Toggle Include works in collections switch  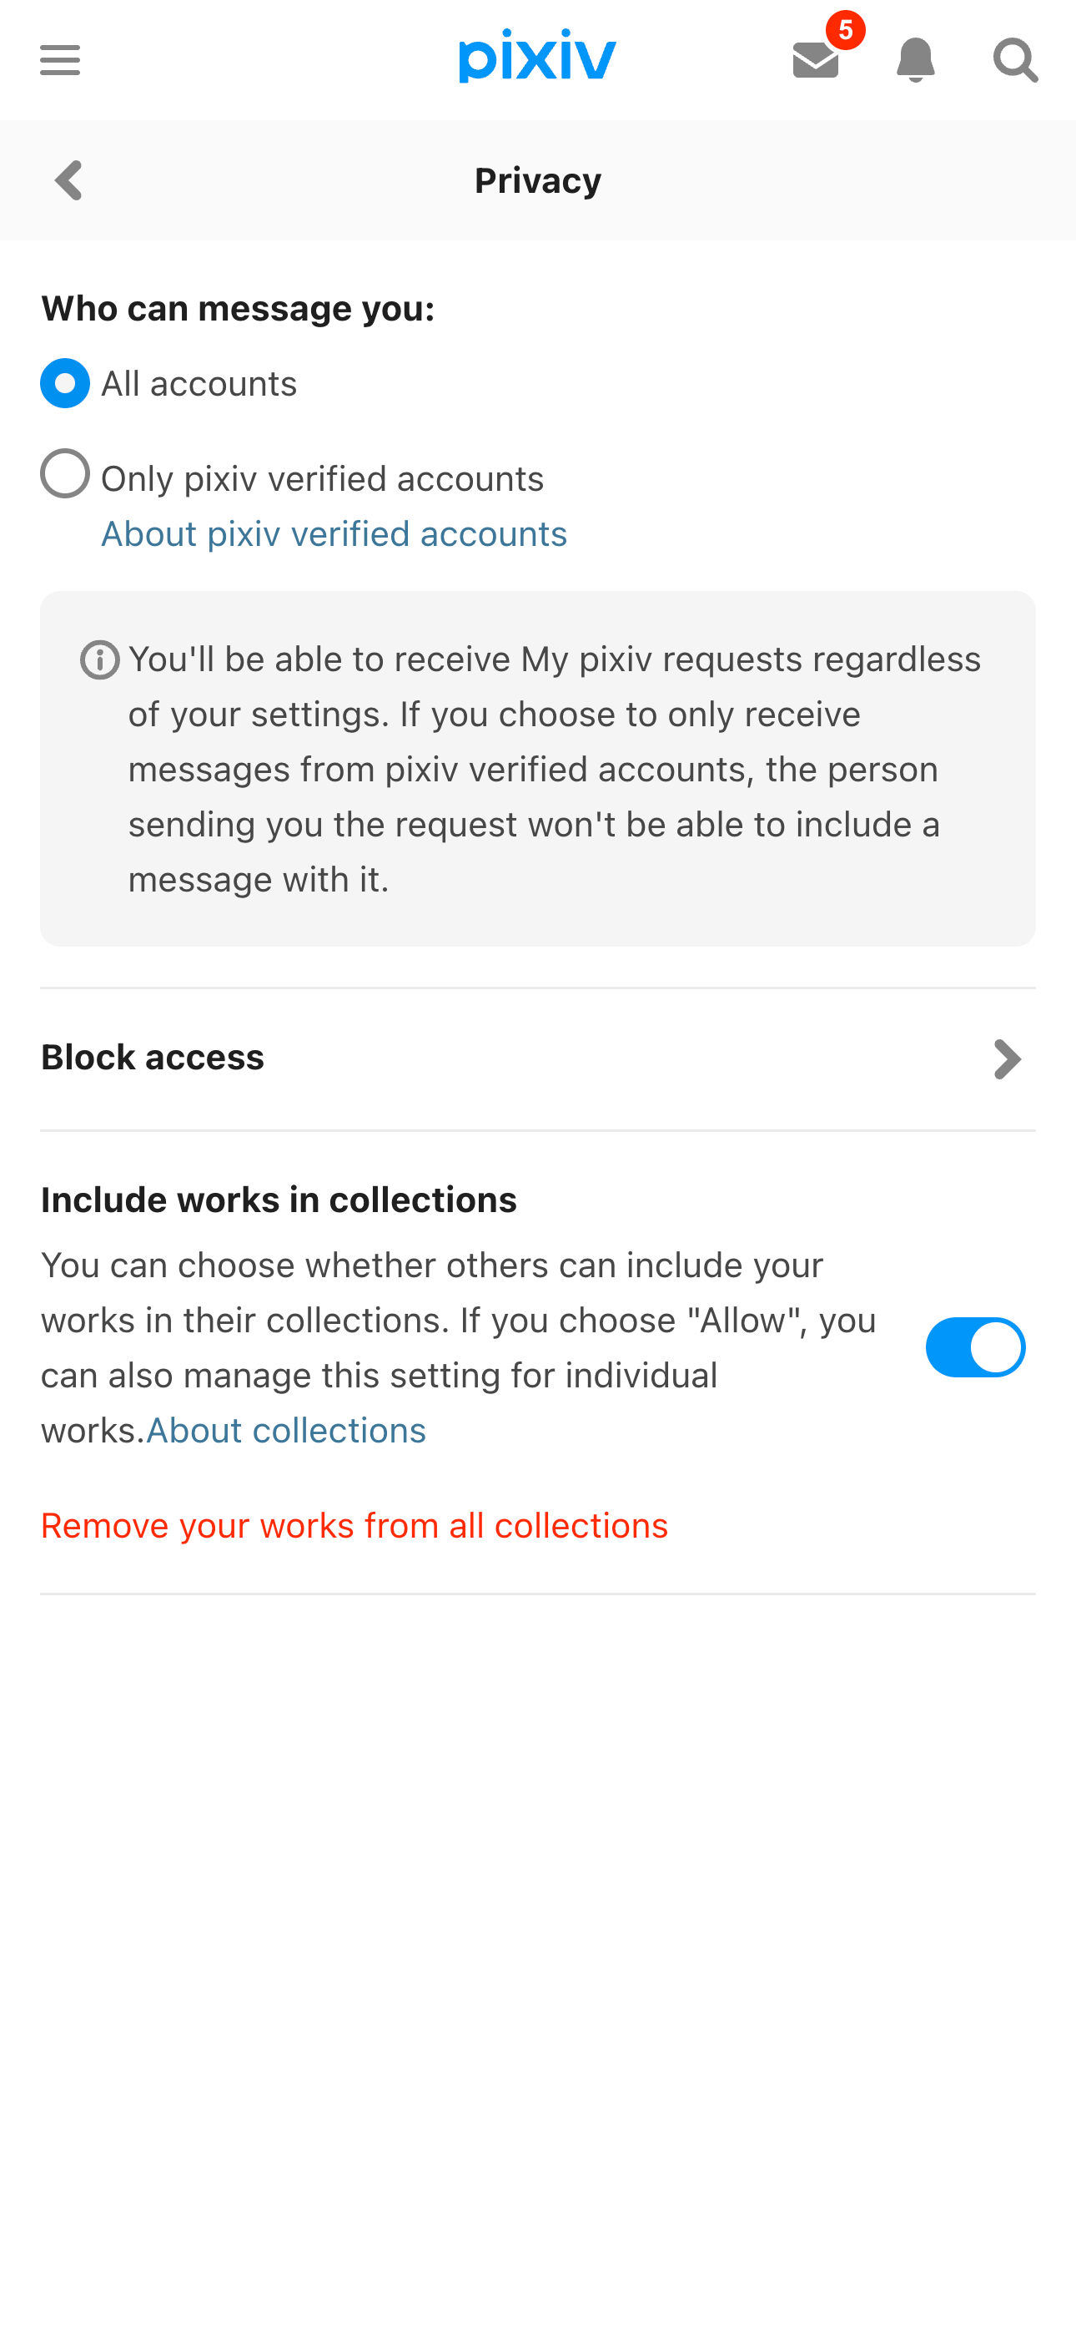click(x=975, y=1347)
